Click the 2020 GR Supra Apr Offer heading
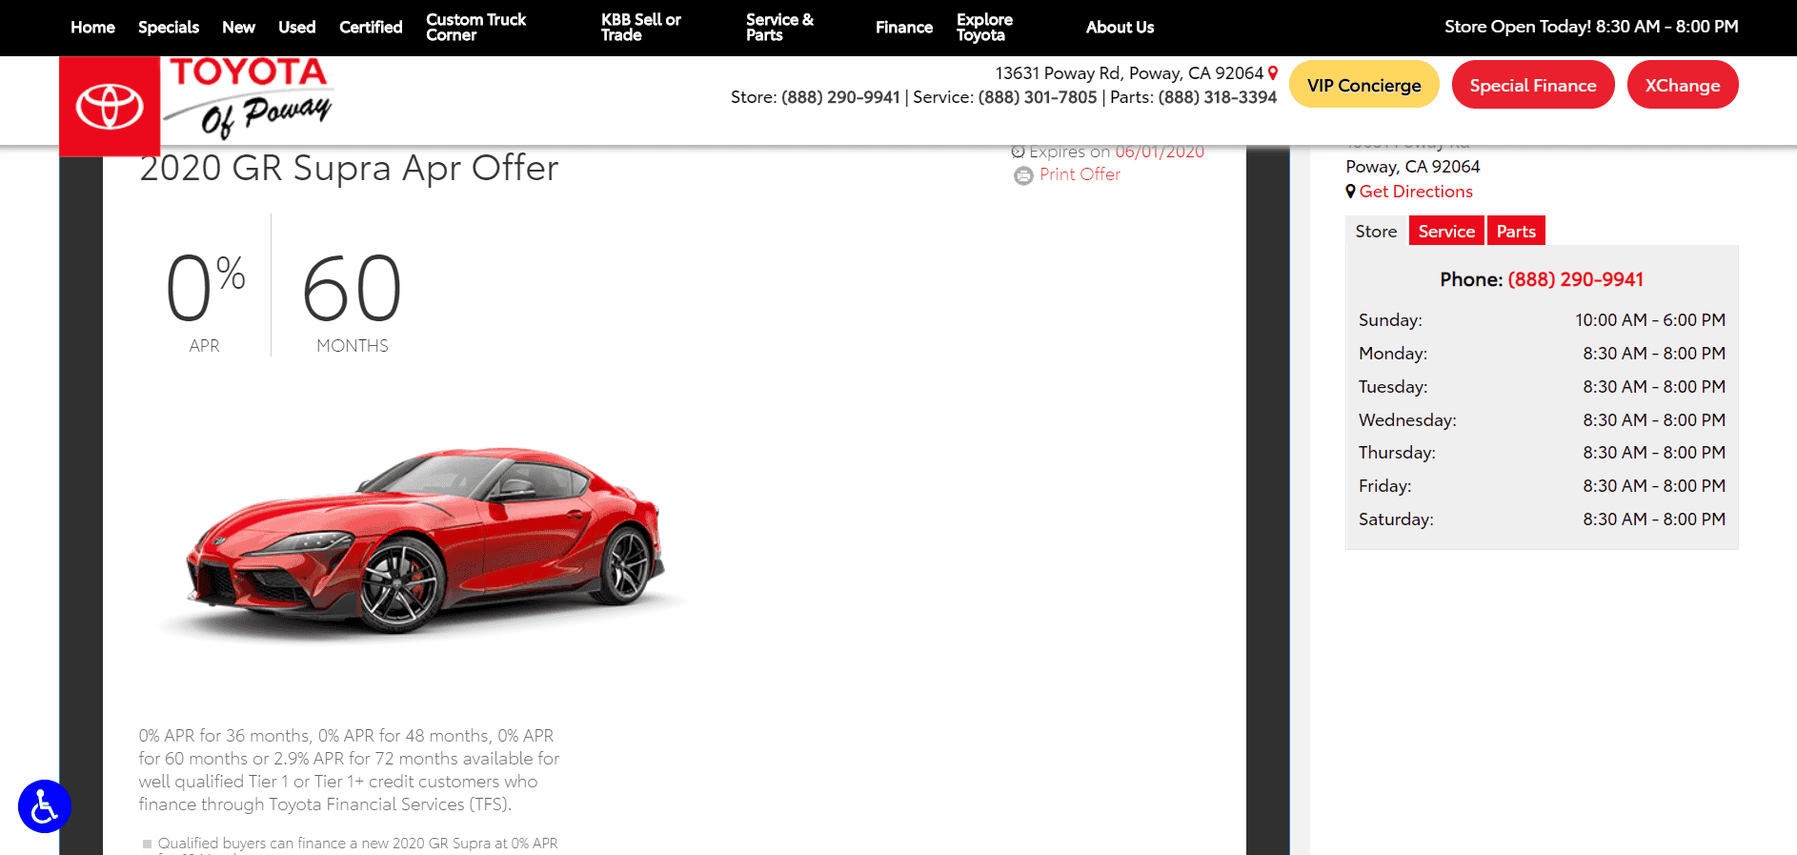 pos(349,168)
